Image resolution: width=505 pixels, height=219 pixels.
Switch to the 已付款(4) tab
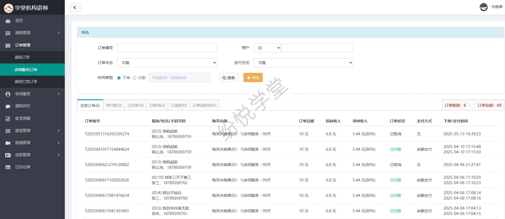(135, 105)
